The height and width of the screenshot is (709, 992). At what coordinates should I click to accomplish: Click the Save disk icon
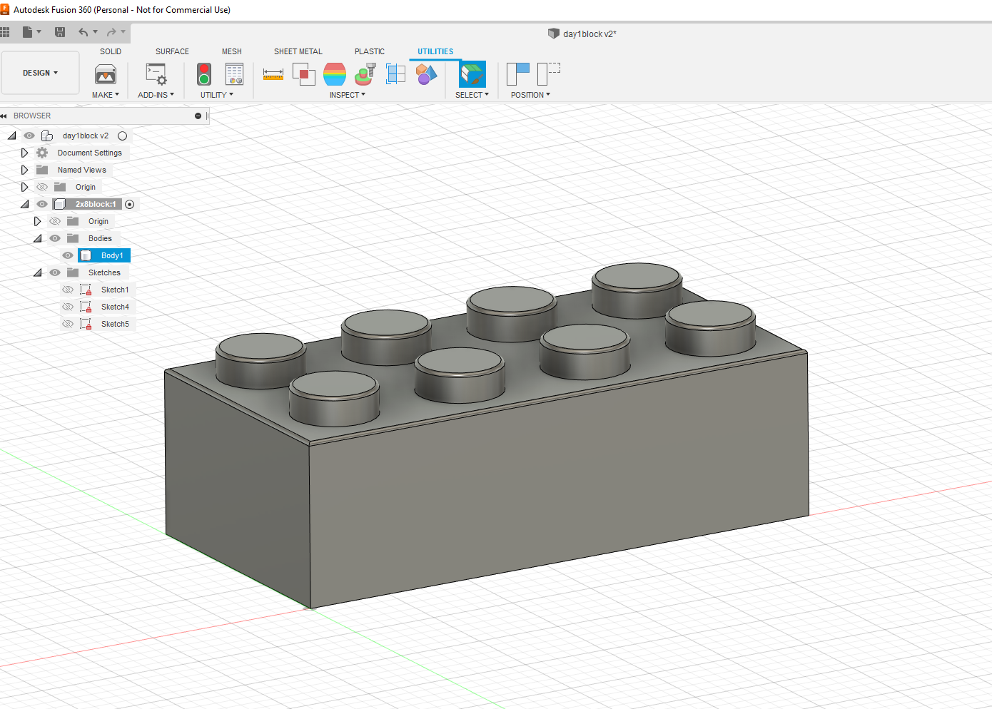60,32
